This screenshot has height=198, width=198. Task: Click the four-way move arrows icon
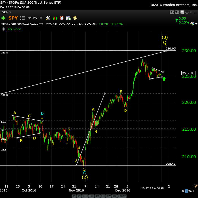[x=187, y=12]
